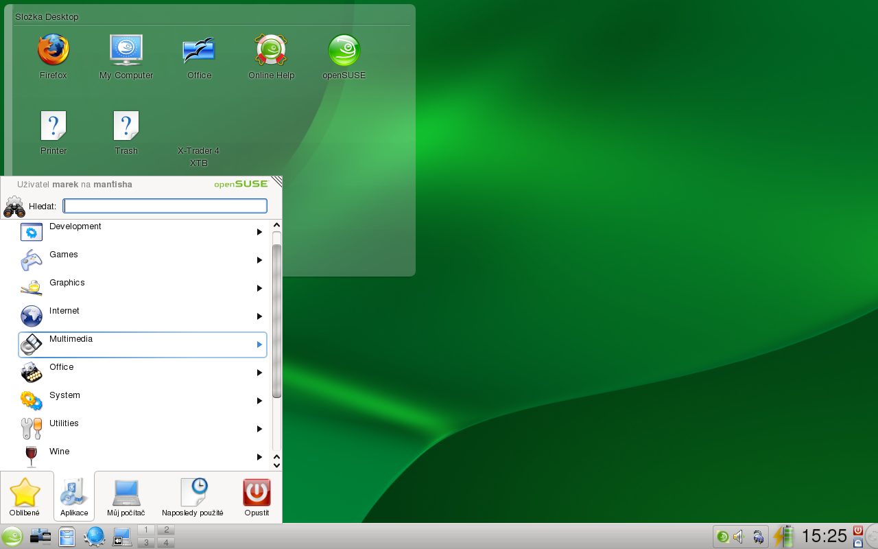
Task: Open the Office category in application menu
Action: (143, 373)
